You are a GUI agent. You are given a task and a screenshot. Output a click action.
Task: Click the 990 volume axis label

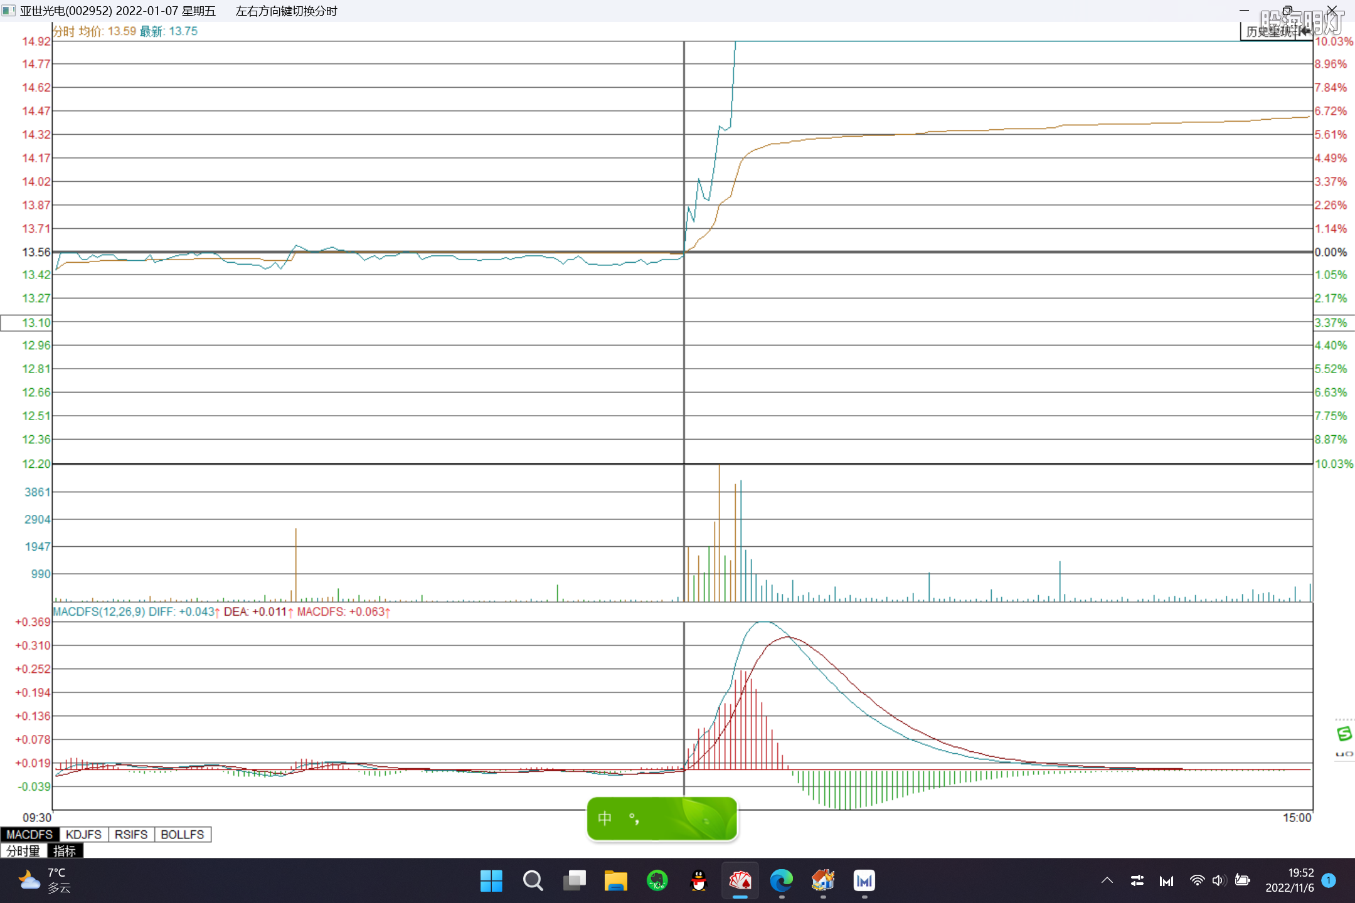click(x=41, y=574)
